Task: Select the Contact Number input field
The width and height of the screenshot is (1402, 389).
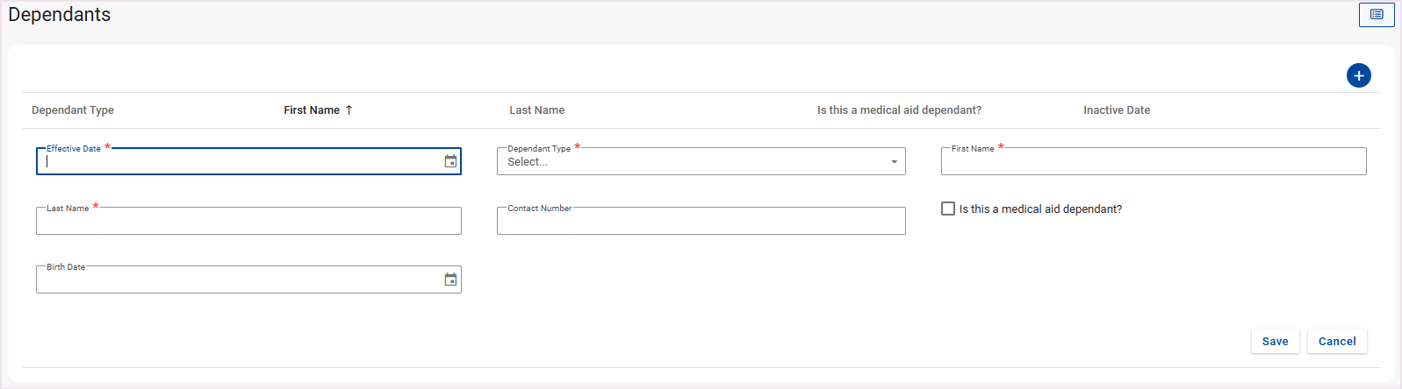Action: click(x=701, y=222)
